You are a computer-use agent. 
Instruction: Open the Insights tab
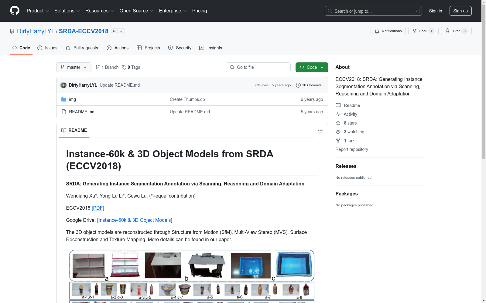point(211,48)
